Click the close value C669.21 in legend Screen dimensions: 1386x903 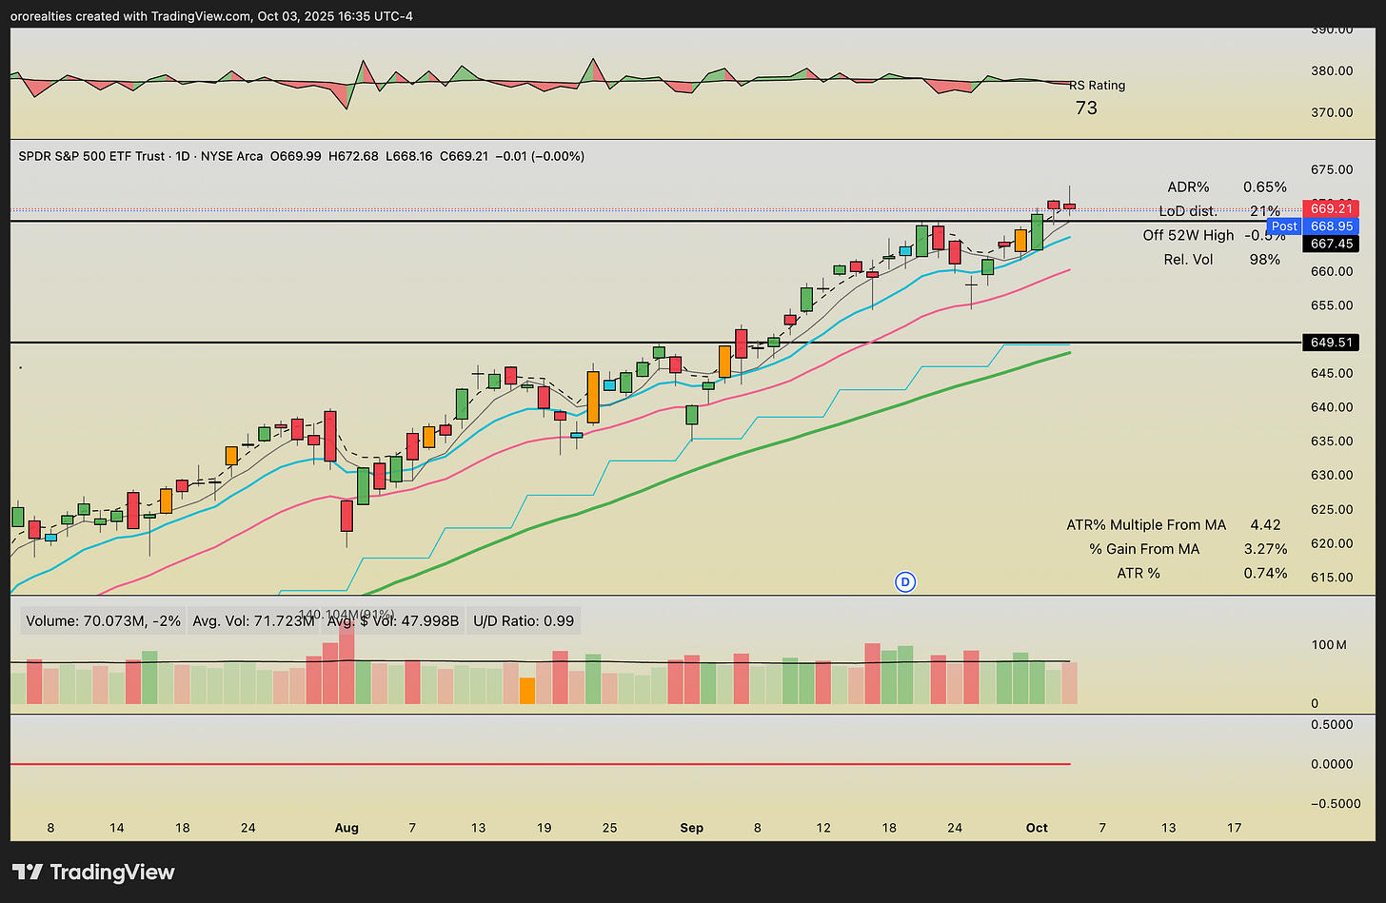pos(464,156)
